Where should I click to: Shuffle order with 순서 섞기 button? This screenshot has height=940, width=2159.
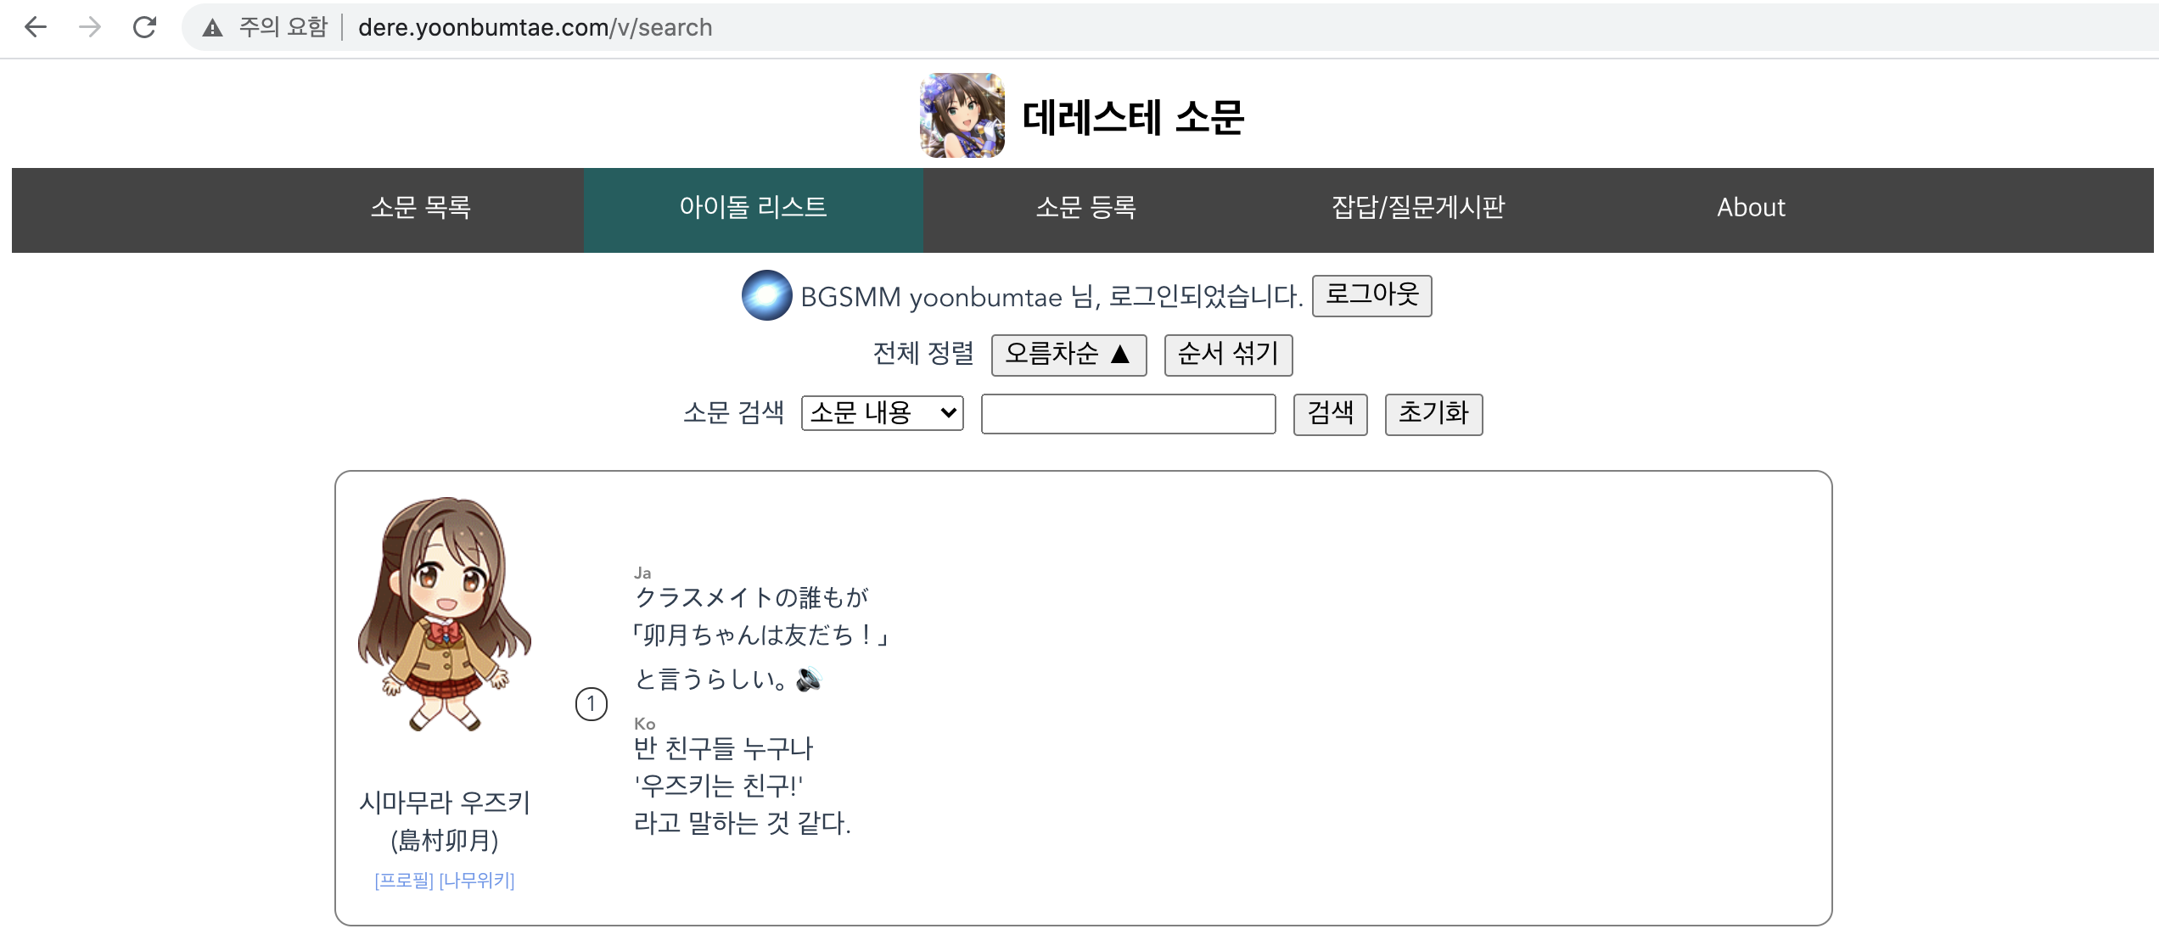click(x=1227, y=354)
